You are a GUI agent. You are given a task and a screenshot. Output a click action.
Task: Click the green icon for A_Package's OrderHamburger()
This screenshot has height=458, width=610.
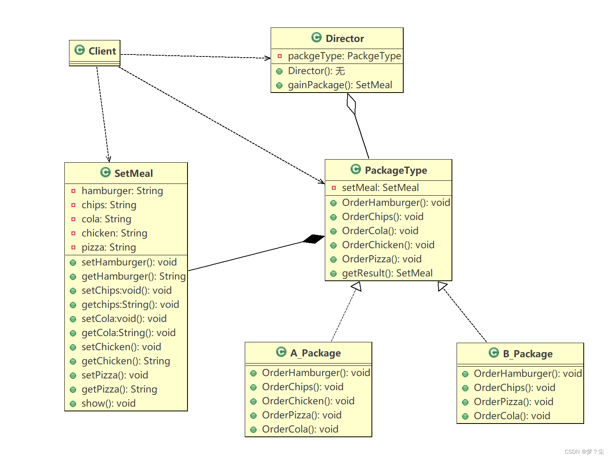click(253, 373)
